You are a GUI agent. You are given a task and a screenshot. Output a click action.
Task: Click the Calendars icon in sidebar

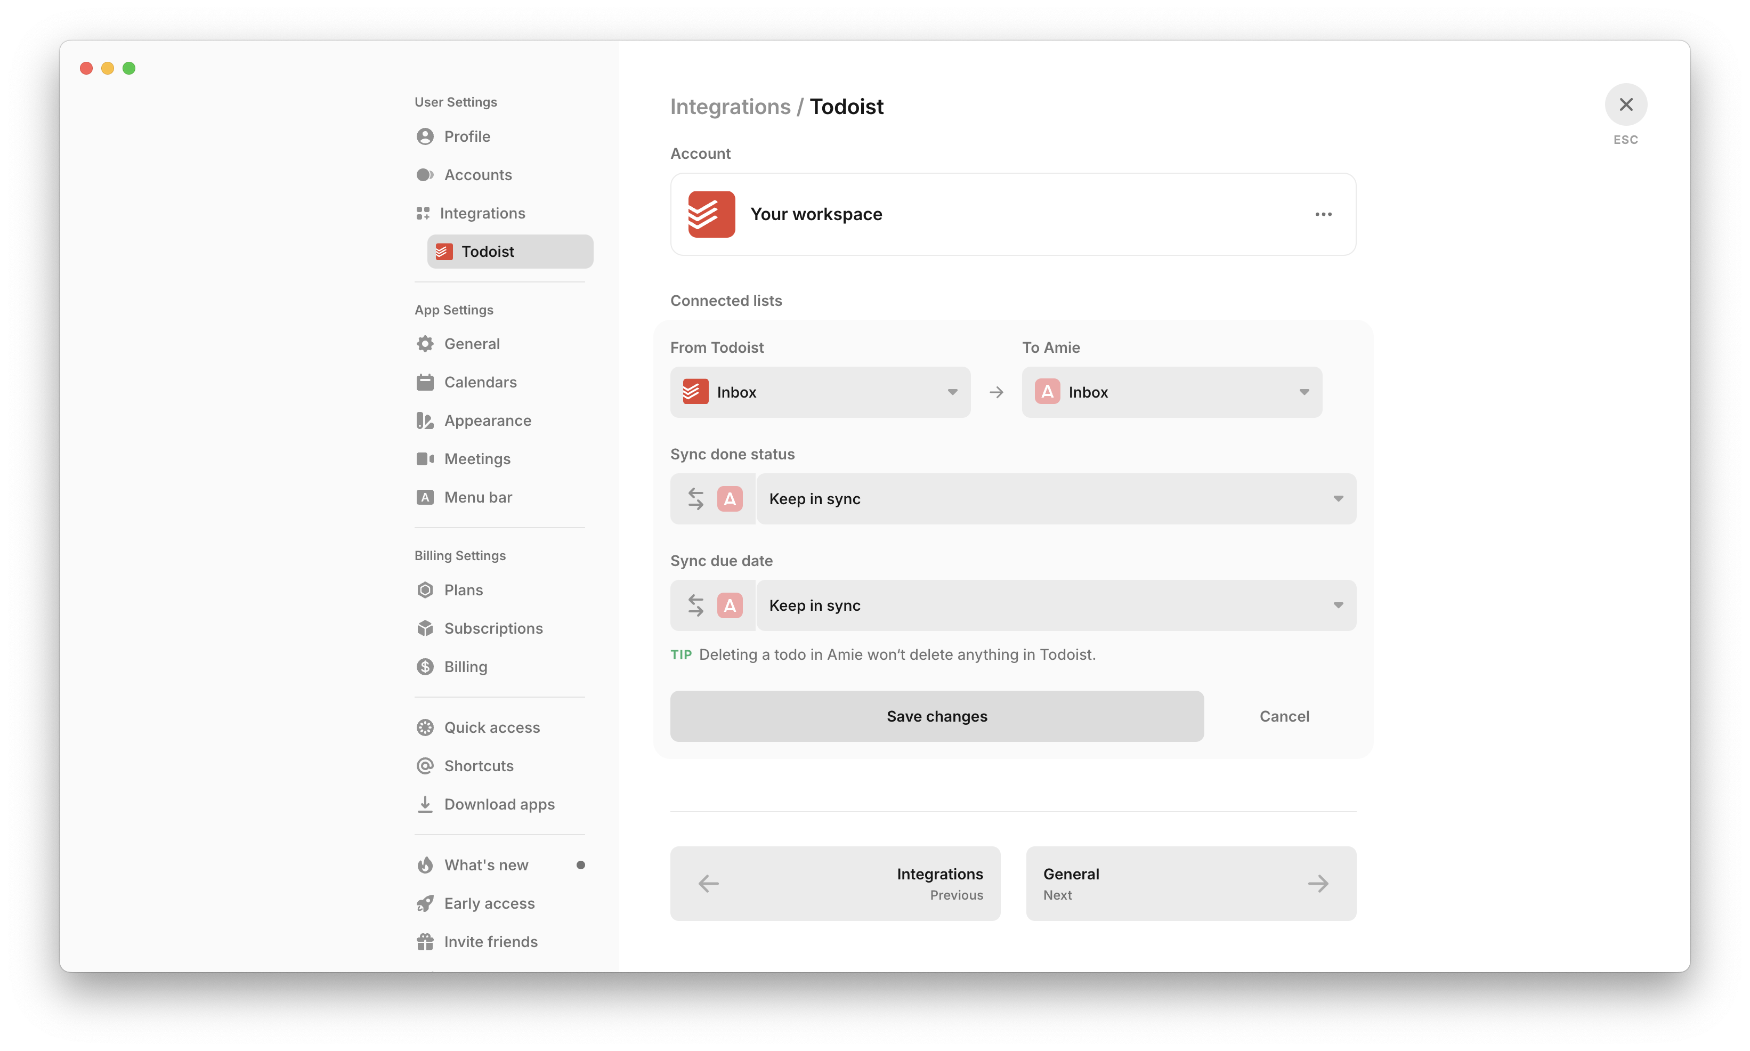pyautogui.click(x=425, y=383)
